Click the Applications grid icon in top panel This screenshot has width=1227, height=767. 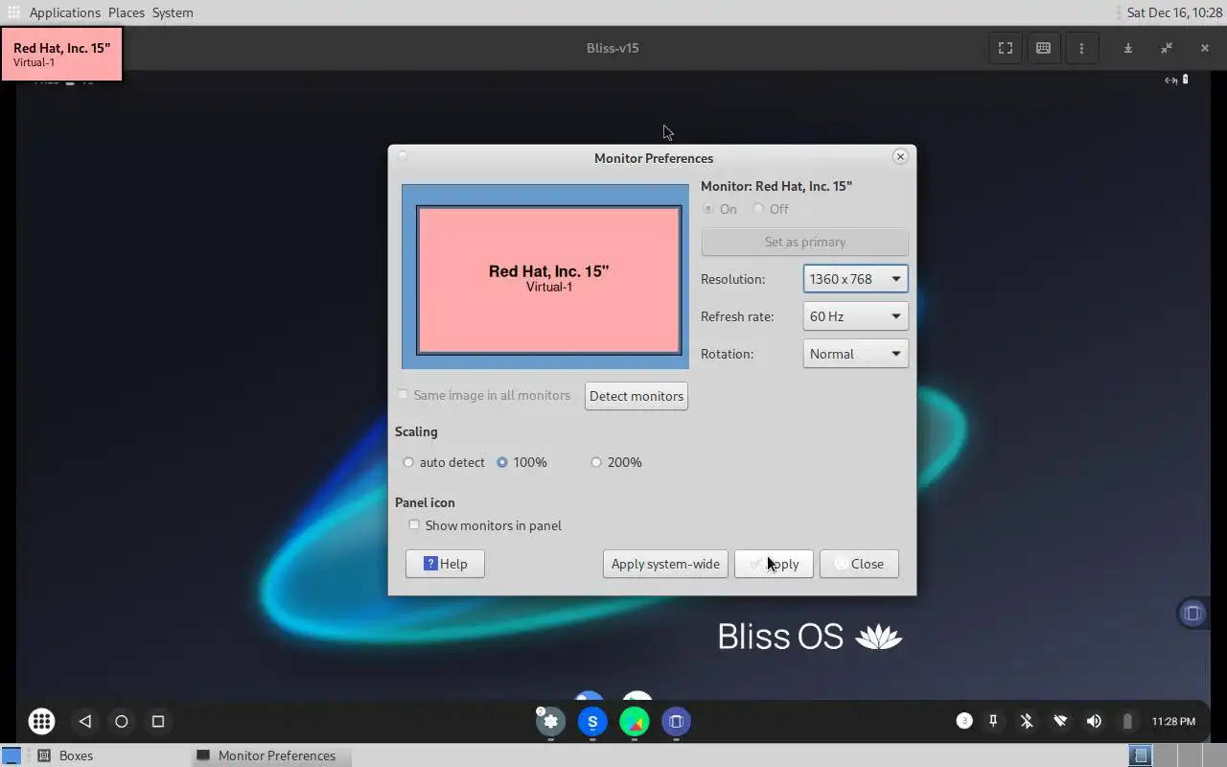[13, 12]
